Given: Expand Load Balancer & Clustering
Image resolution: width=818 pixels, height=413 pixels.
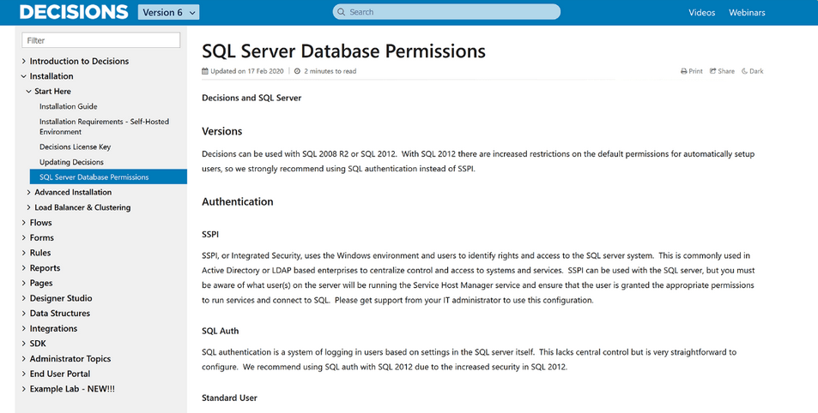Looking at the screenshot, I should [x=28, y=207].
